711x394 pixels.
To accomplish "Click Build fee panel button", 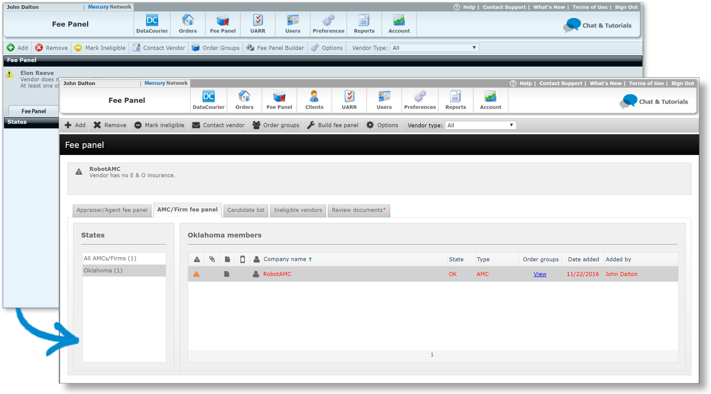I will (x=332, y=125).
